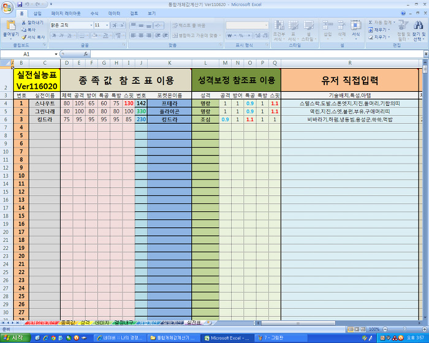429x343 pixels.
Task: Click the Format Painter (서식 복사) icon
Action: pos(23,37)
